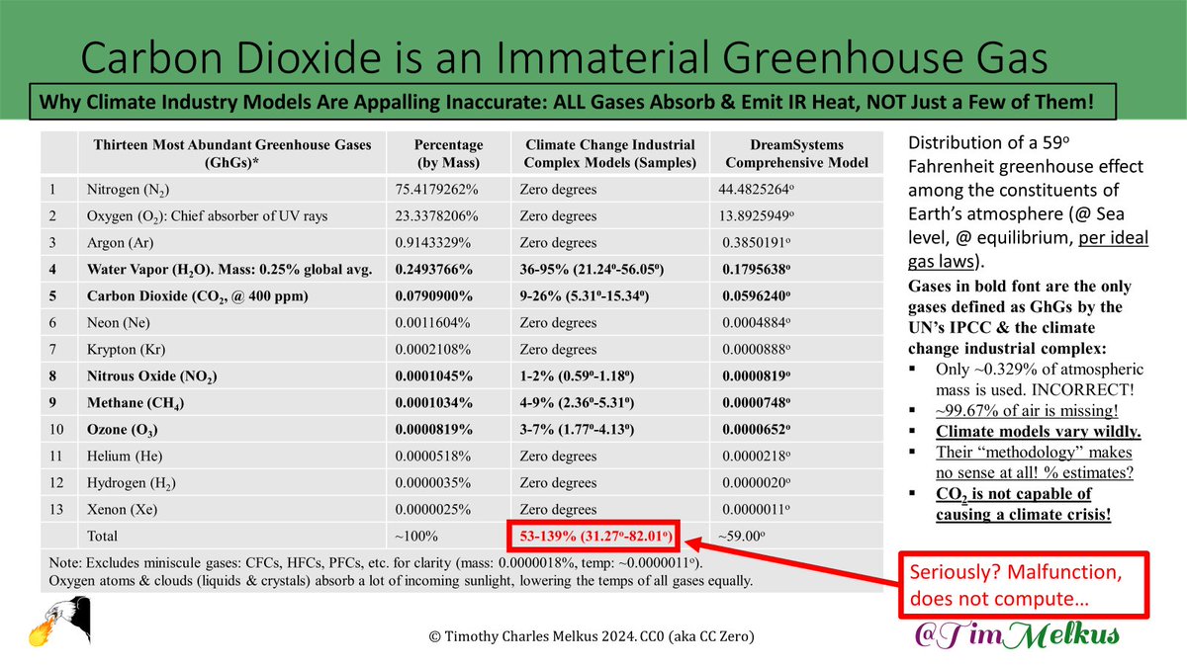
Task: Click the red arrow annotation graphic
Action: tap(791, 563)
